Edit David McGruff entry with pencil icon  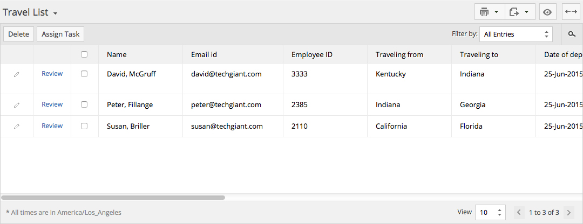click(16, 74)
